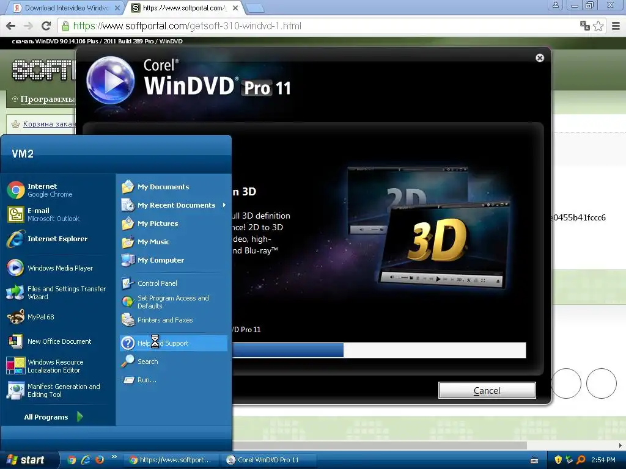Open Printers and Faxes
Screen dimensions: 626x469
pyautogui.click(x=173, y=320)
